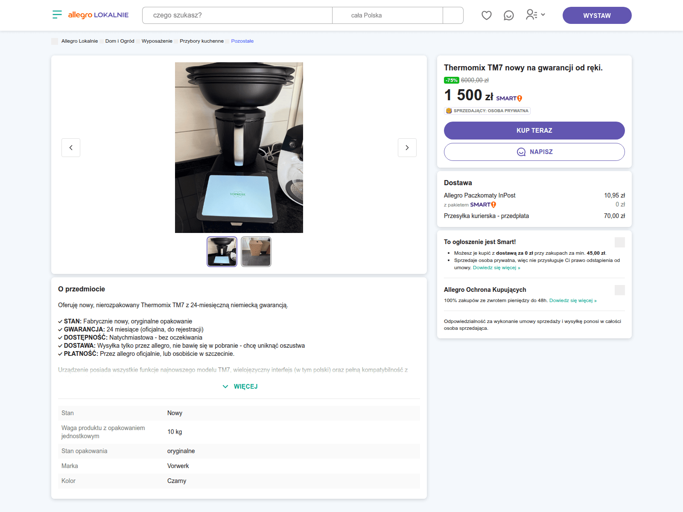683x512 pixels.
Task: Show previous product photo
Action: pos(71,148)
